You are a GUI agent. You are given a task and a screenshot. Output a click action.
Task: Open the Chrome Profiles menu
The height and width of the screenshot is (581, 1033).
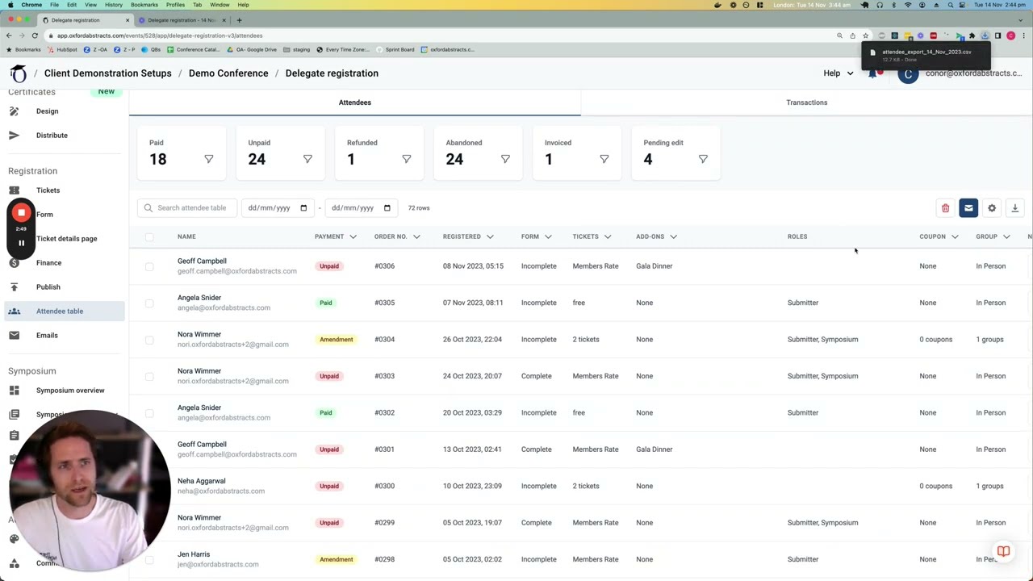175,5
